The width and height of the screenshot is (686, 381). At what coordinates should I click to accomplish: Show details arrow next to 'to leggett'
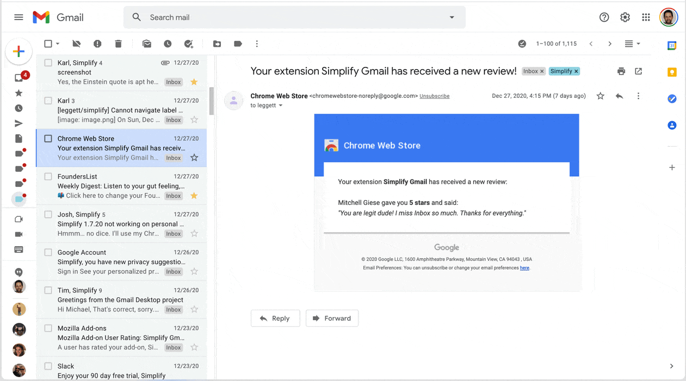coord(281,105)
